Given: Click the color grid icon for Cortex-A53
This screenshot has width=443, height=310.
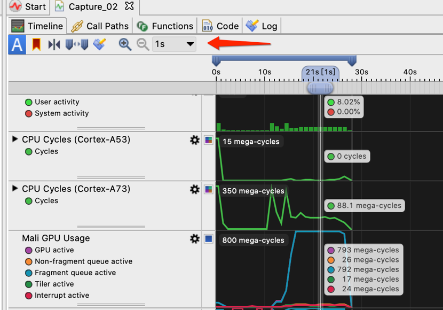Looking at the screenshot, I should [209, 140].
